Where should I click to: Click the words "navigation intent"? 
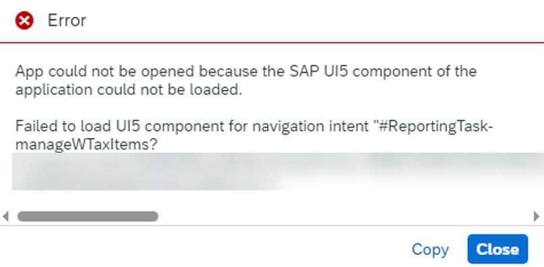click(309, 126)
